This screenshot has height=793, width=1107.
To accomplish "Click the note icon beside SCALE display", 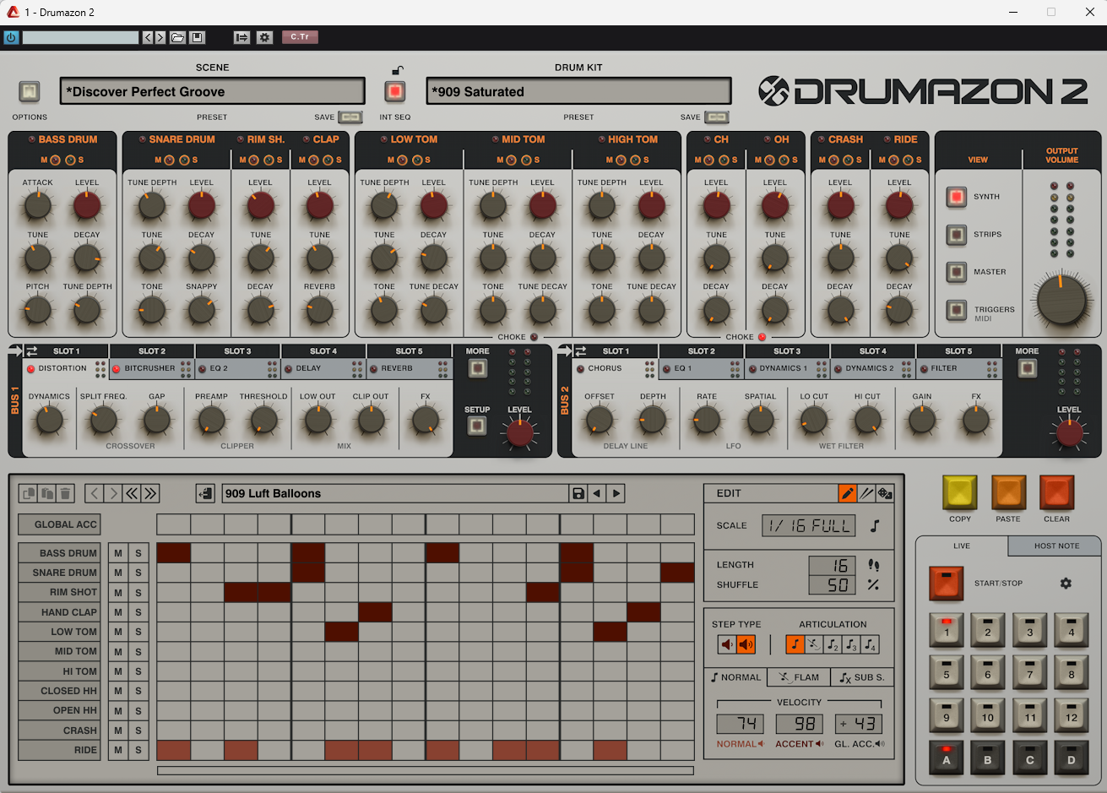I will coord(875,526).
